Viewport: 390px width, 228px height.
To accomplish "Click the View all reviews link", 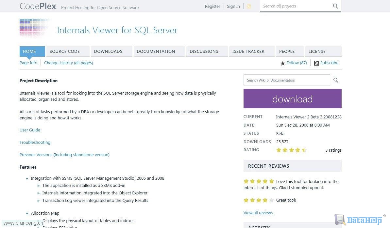I will (258, 213).
